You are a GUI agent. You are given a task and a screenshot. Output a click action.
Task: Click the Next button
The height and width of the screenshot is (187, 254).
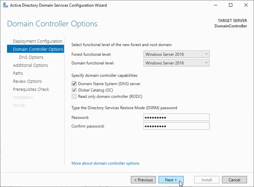(x=171, y=180)
